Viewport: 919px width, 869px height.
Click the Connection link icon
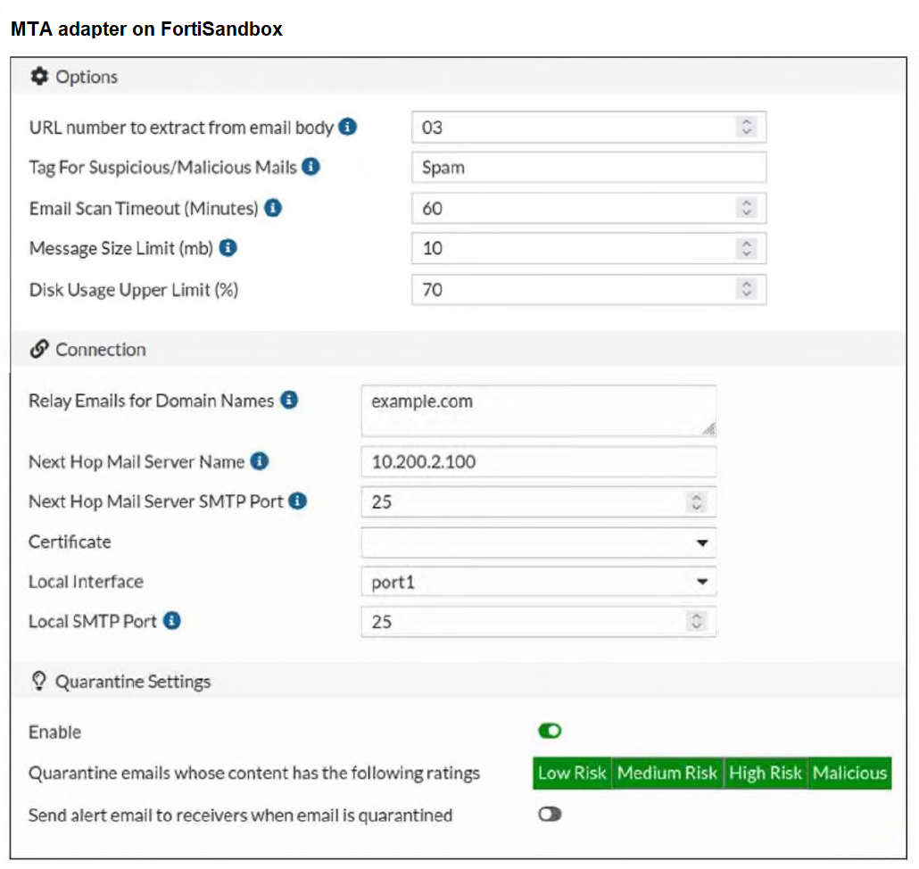[39, 349]
